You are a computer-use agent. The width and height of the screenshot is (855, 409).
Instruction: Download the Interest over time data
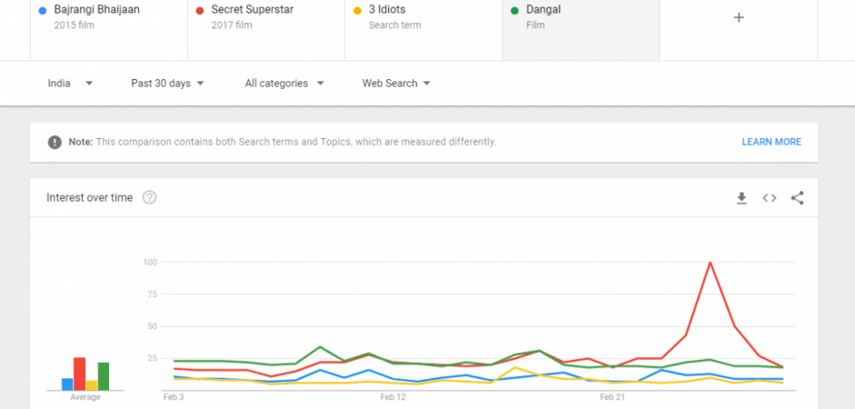(x=741, y=198)
